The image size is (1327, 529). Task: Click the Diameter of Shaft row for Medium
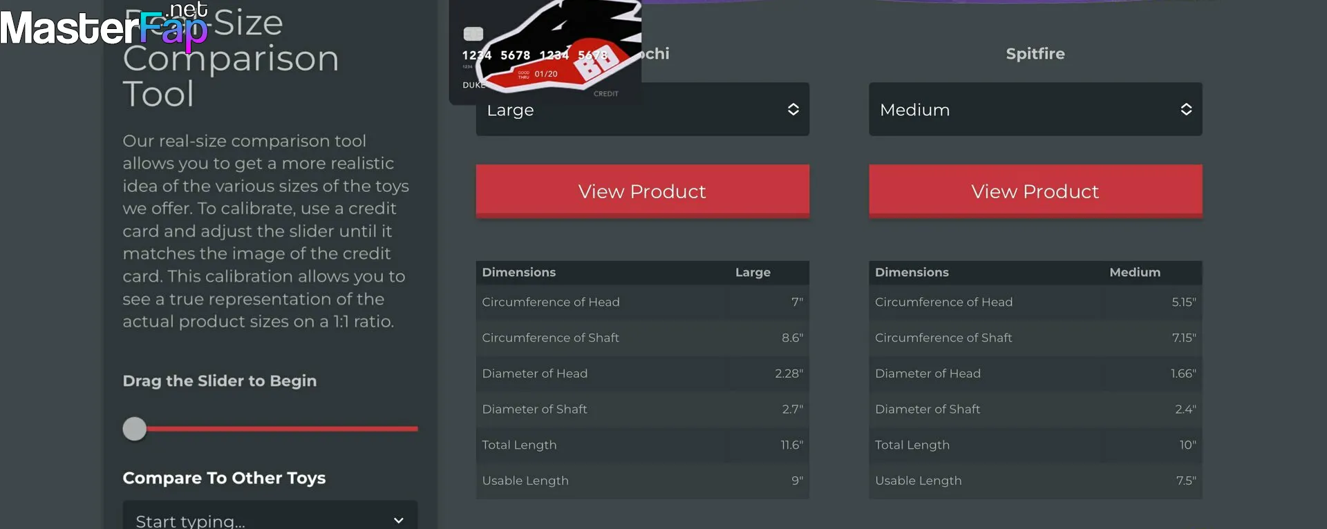(1035, 409)
